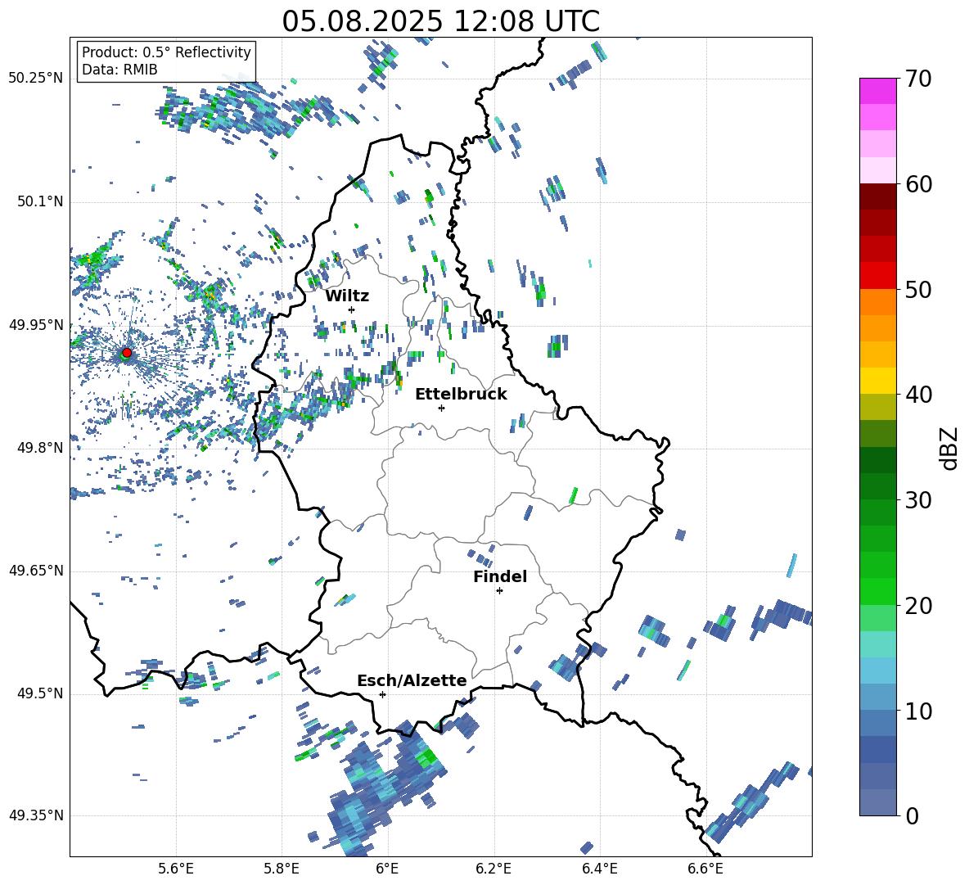969x885 pixels.
Task: Click the bright red 50 dBZ colorbar segment
Action: [877, 276]
